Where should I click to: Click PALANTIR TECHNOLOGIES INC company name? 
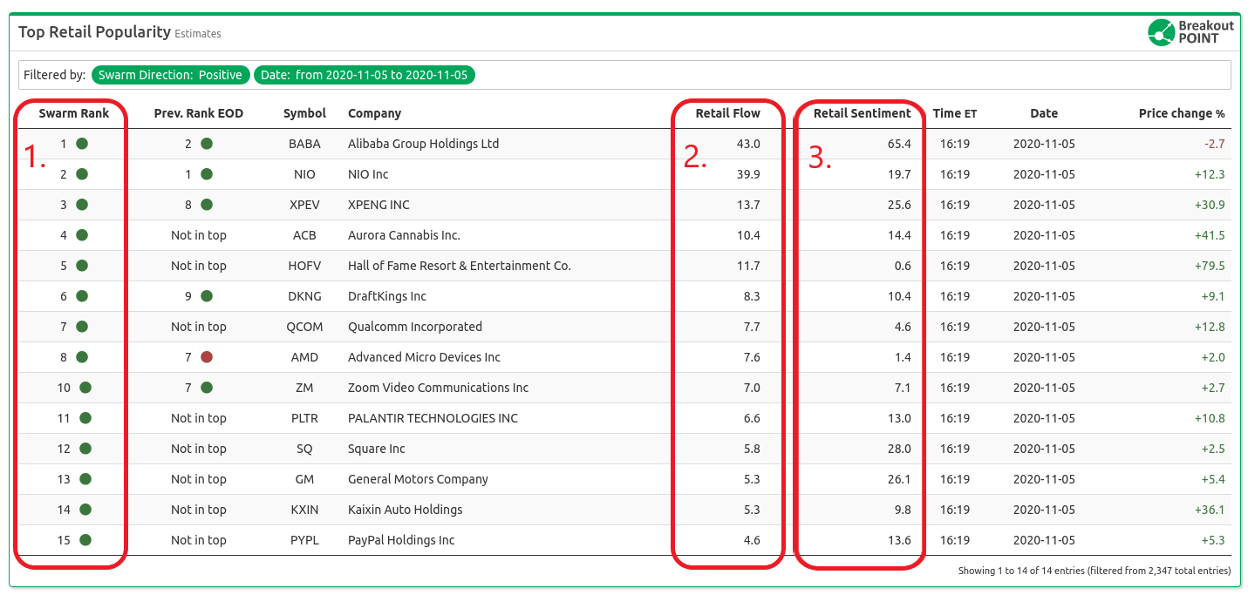point(433,418)
